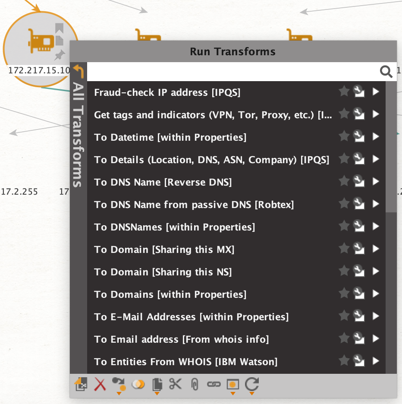Open the refresh icon dropdown arrow

[x=252, y=394]
